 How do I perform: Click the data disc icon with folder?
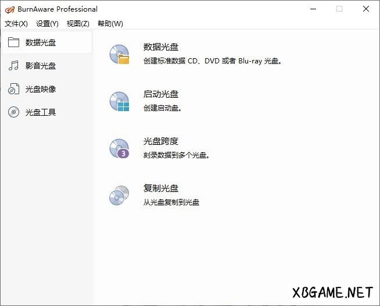pyautogui.click(x=119, y=54)
